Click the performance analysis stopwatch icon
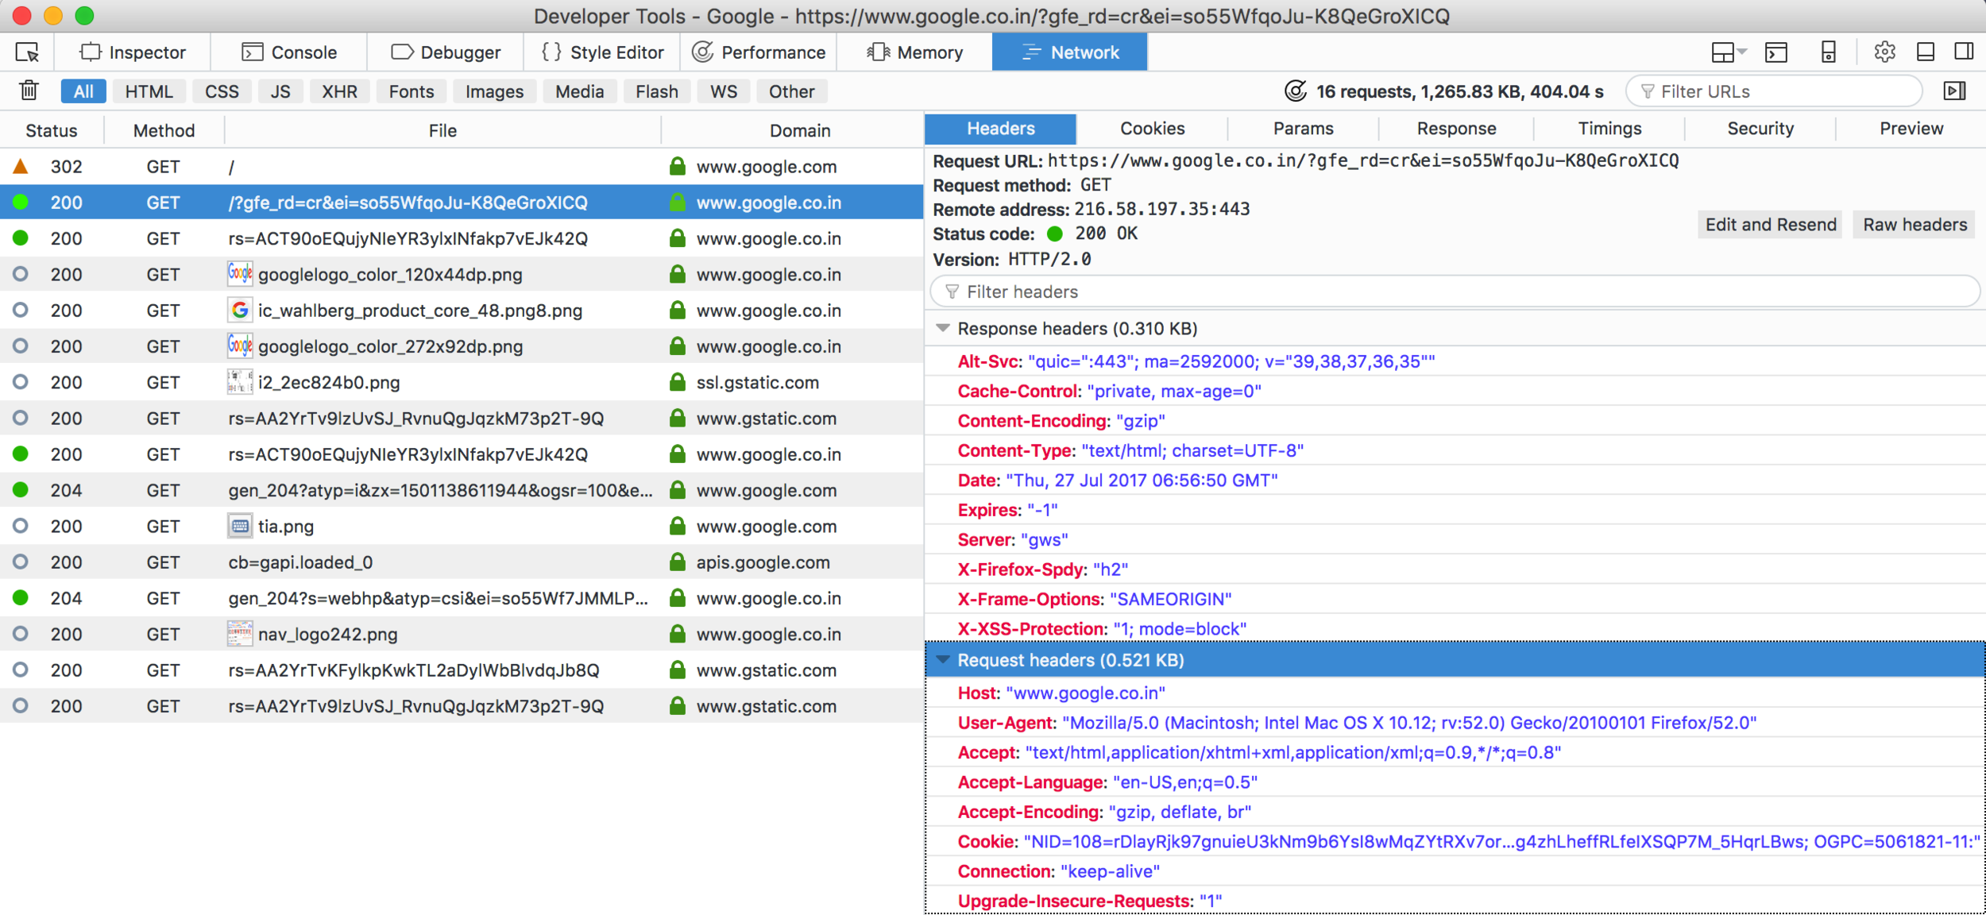 pos(1296,91)
